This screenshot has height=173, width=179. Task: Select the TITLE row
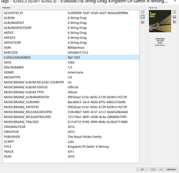click(x=71, y=147)
